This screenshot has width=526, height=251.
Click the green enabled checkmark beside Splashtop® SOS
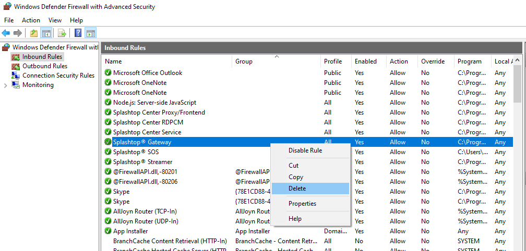coord(108,152)
